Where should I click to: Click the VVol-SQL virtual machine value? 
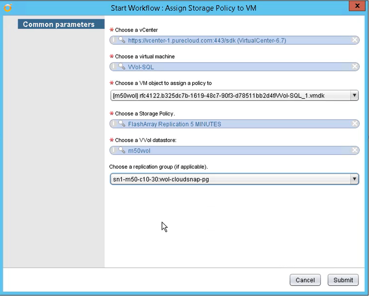pyautogui.click(x=141, y=67)
